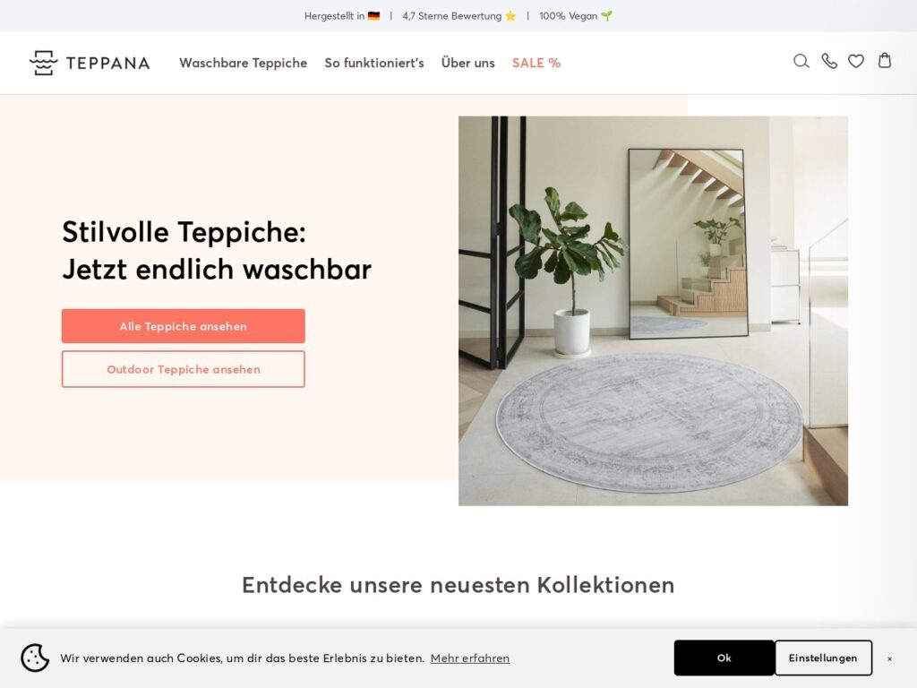Follow the Mehr erfahren link
The image size is (917, 688).
click(x=469, y=658)
